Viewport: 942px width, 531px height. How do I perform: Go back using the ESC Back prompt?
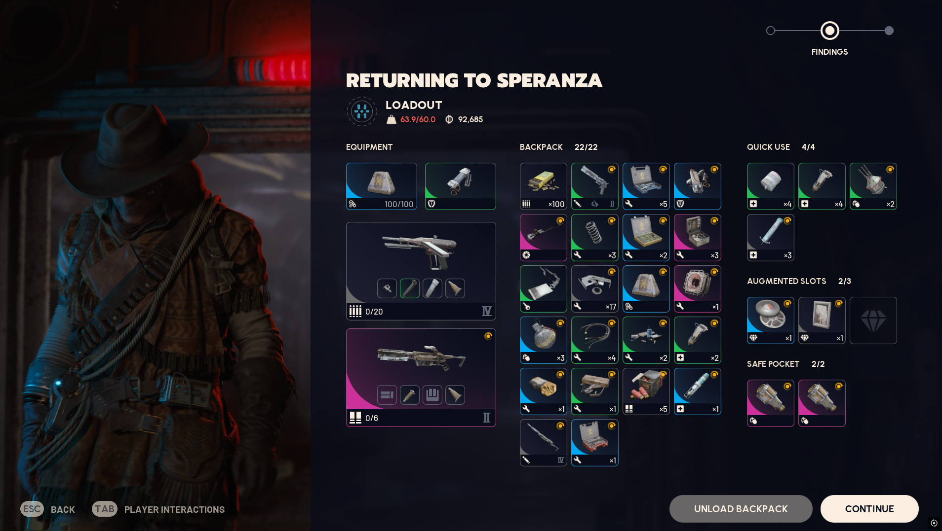(47, 509)
